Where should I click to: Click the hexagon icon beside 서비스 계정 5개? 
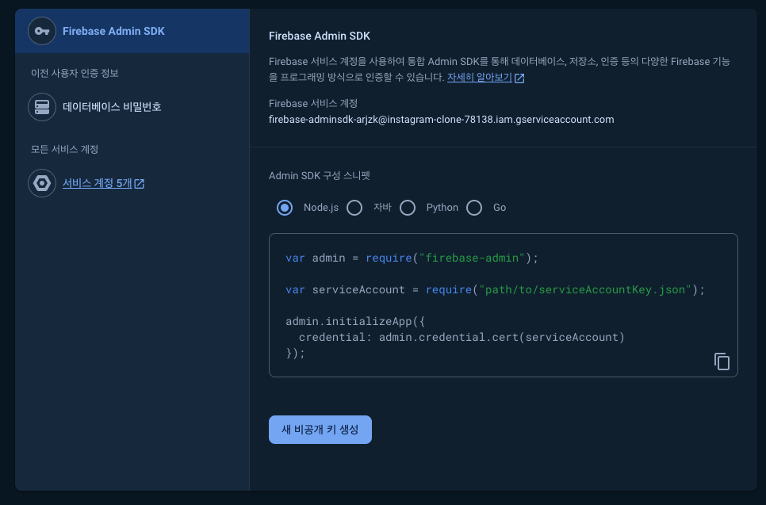pyautogui.click(x=41, y=183)
